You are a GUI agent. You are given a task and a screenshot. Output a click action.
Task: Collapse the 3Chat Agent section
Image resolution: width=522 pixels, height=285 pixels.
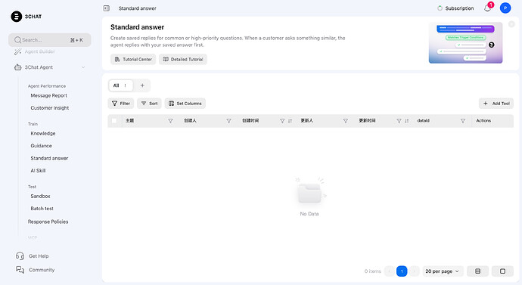[83, 67]
